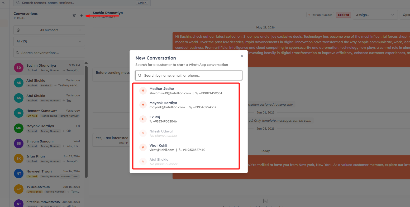Click the WhatsApp icon in the numbers dropdown
This screenshot has height=207, width=410.
click(18, 30)
